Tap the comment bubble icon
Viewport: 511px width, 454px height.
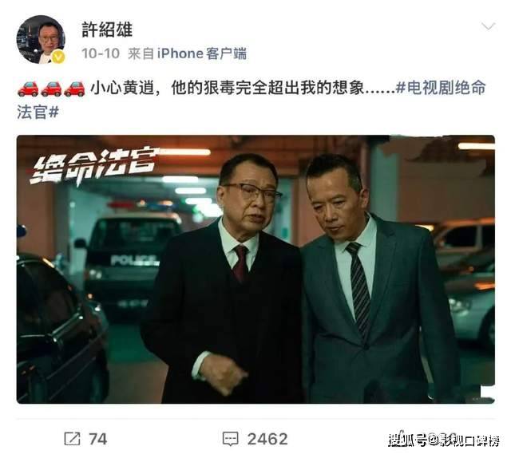pos(231,439)
